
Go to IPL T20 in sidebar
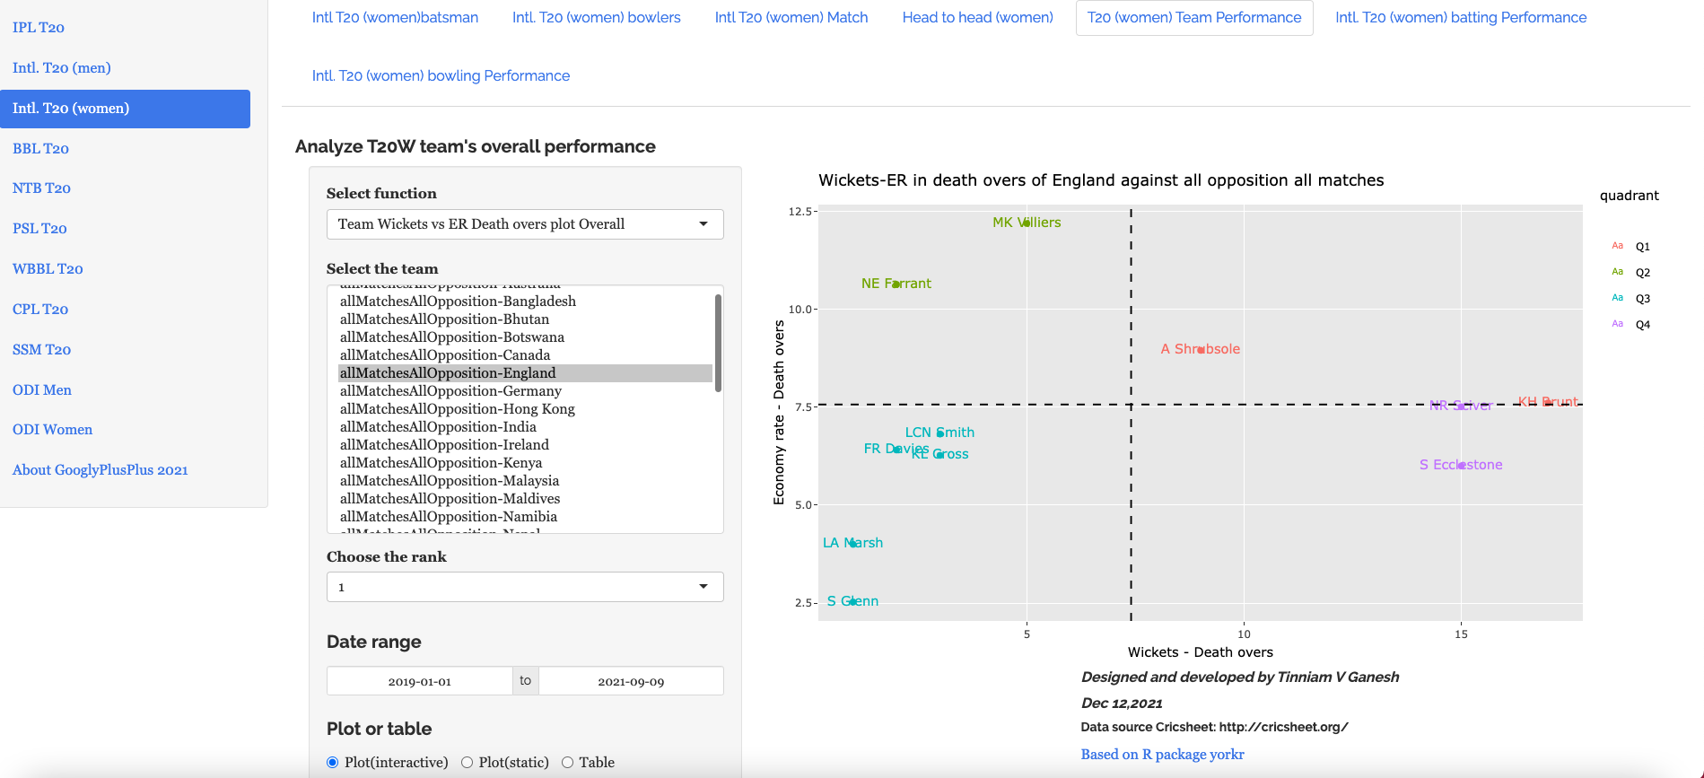pyautogui.click(x=39, y=28)
